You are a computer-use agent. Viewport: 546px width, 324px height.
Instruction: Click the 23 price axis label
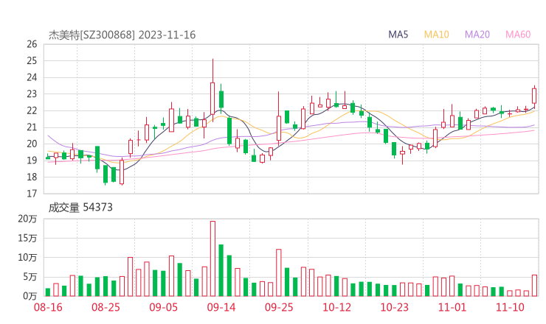click(x=32, y=94)
